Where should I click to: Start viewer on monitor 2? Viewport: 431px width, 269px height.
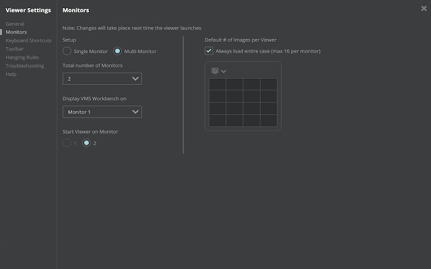click(87, 143)
